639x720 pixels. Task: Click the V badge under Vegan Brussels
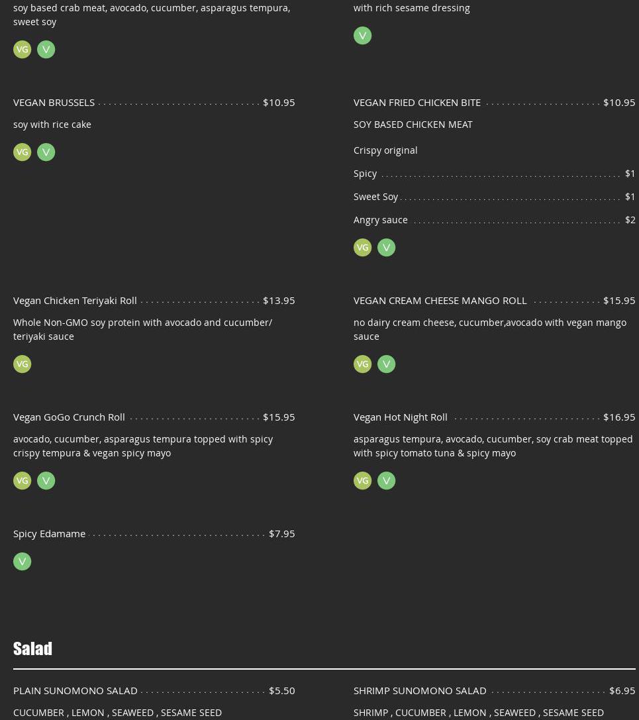coord(46,152)
